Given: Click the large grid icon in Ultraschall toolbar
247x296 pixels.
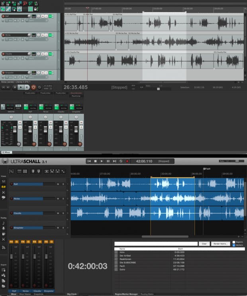Looking at the screenshot, I should pos(25,171).
